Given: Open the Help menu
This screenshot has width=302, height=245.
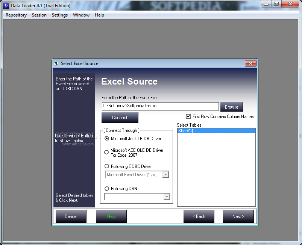Looking at the screenshot, I should [99, 15].
